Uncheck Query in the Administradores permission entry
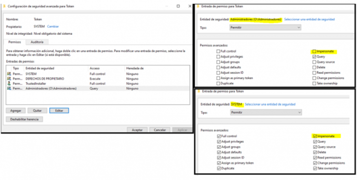 [x=314, y=57]
